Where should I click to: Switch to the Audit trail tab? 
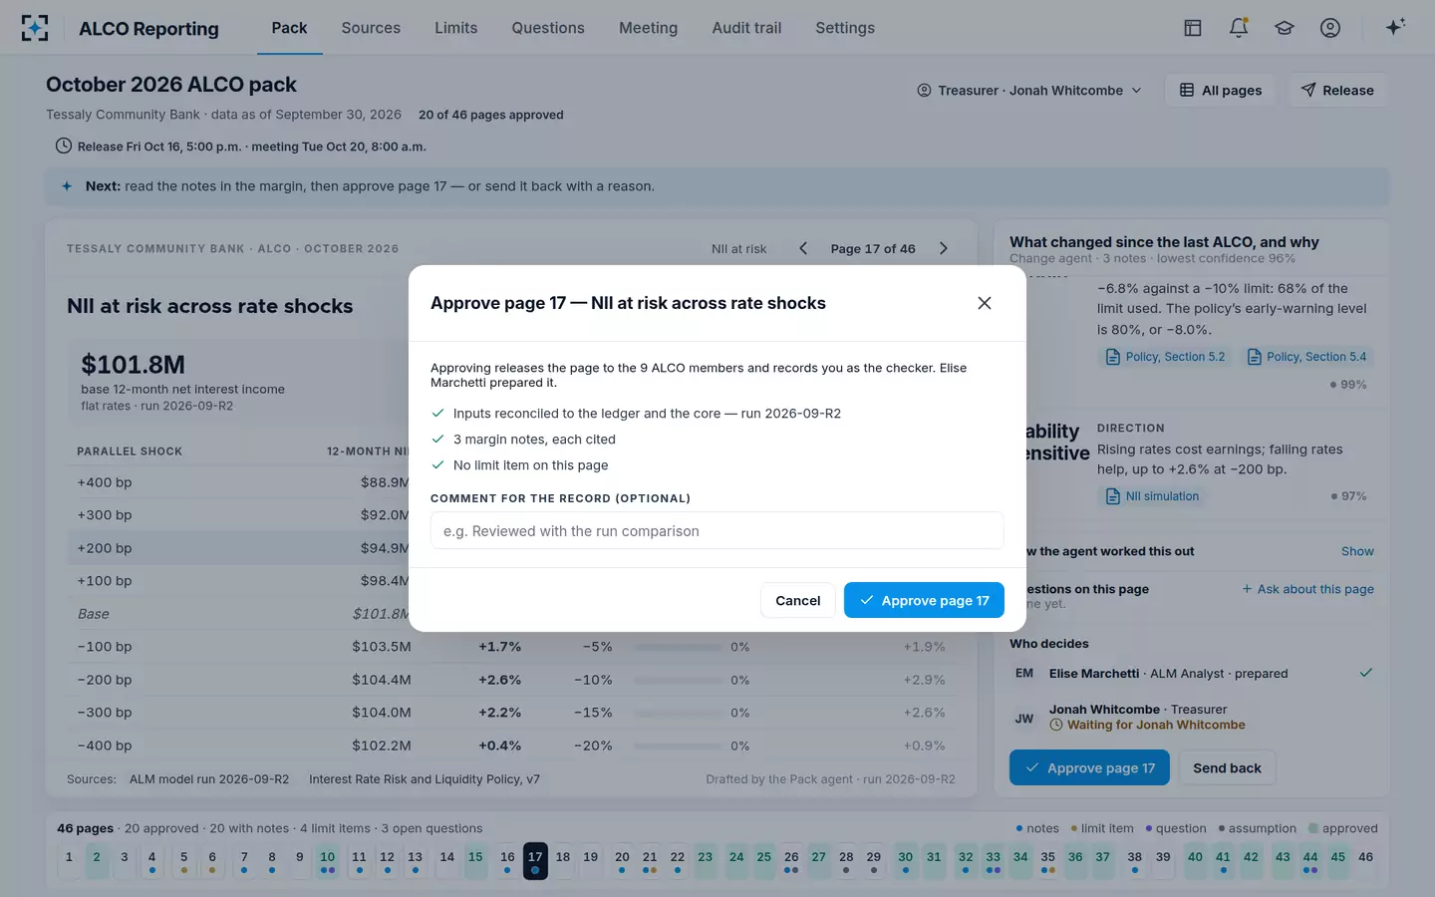[x=746, y=28]
